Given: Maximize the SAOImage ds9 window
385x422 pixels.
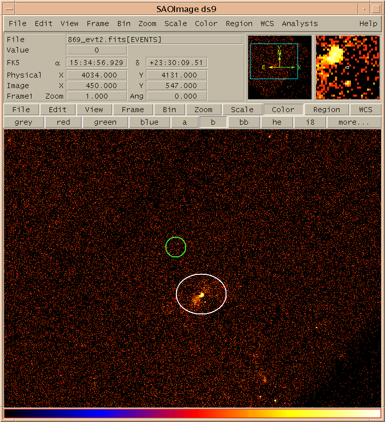Looking at the screenshot, I should tap(376, 9).
